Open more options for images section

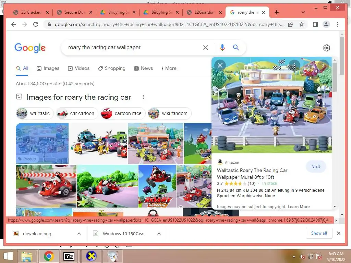(143, 97)
